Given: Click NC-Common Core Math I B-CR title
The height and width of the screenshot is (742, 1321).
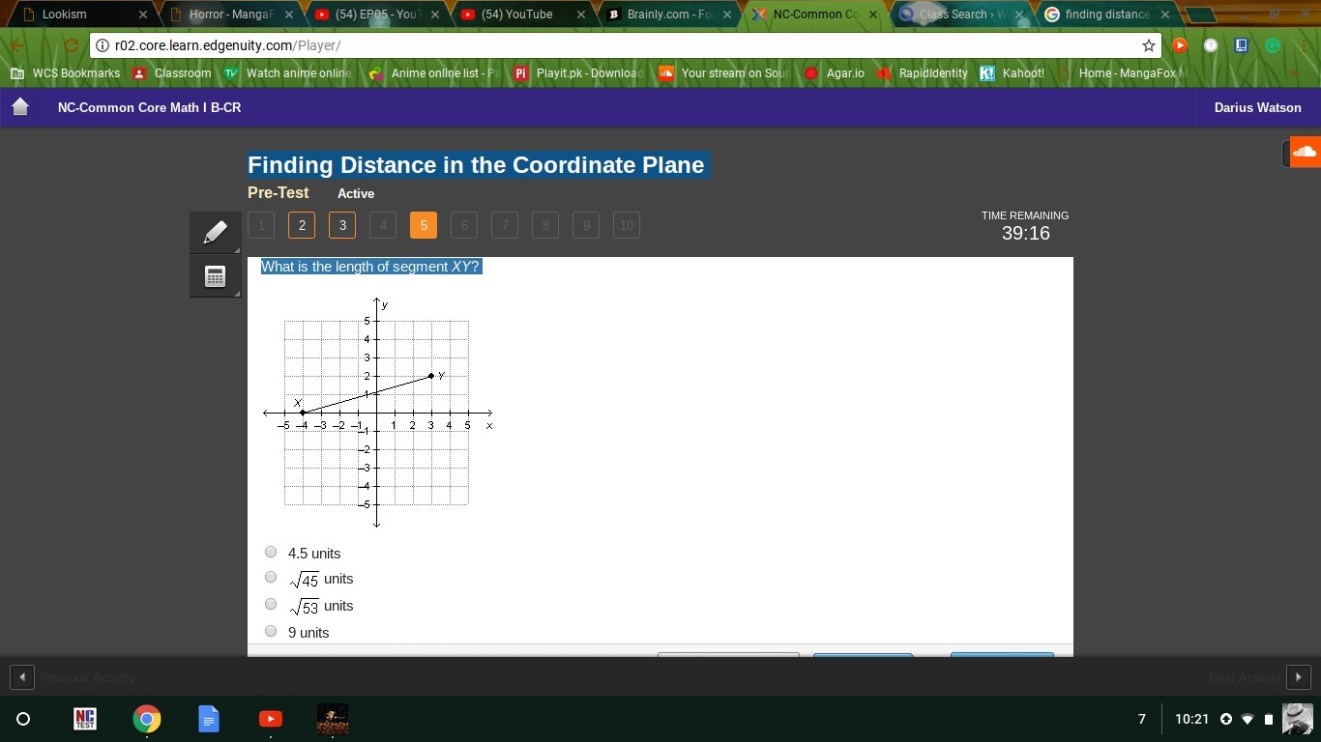Looking at the screenshot, I should coord(149,107).
